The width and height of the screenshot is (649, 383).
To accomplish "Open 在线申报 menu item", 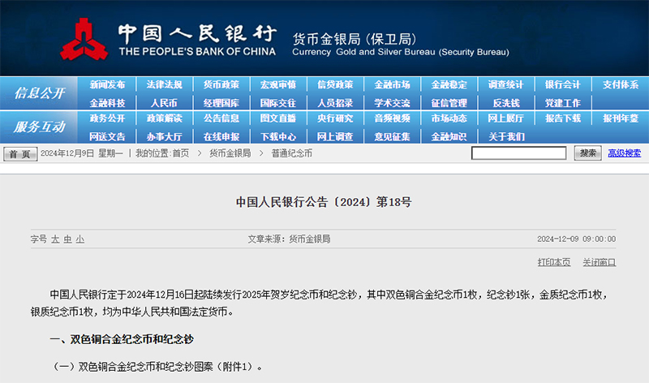I will (x=221, y=136).
